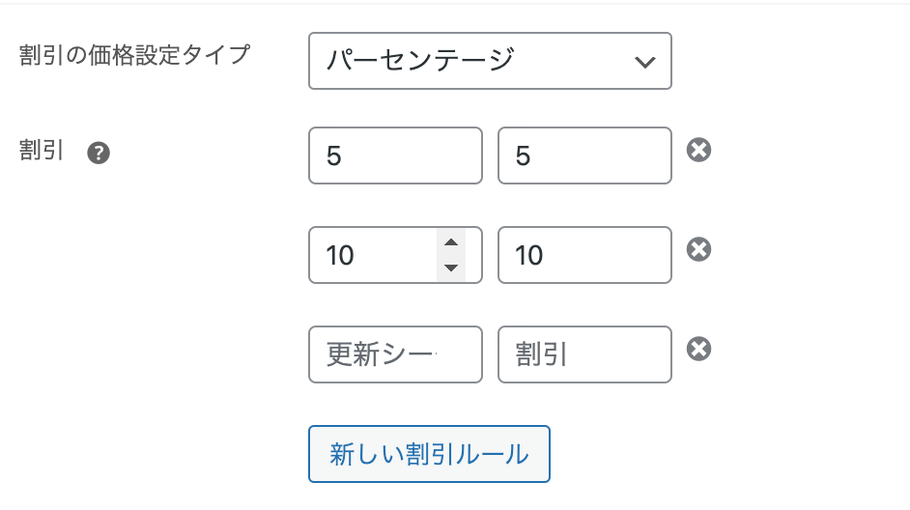
Task: Click the empty 更新シー placeholder field
Action: [395, 354]
